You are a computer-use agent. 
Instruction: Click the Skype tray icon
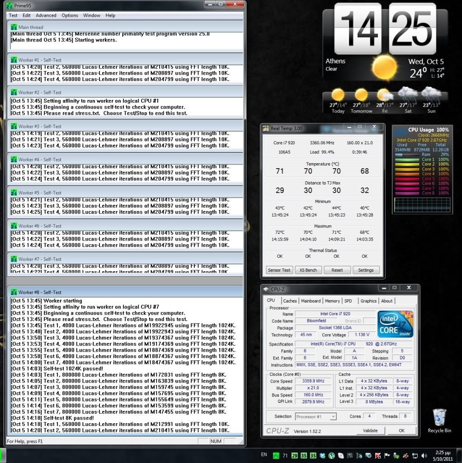click(x=341, y=456)
